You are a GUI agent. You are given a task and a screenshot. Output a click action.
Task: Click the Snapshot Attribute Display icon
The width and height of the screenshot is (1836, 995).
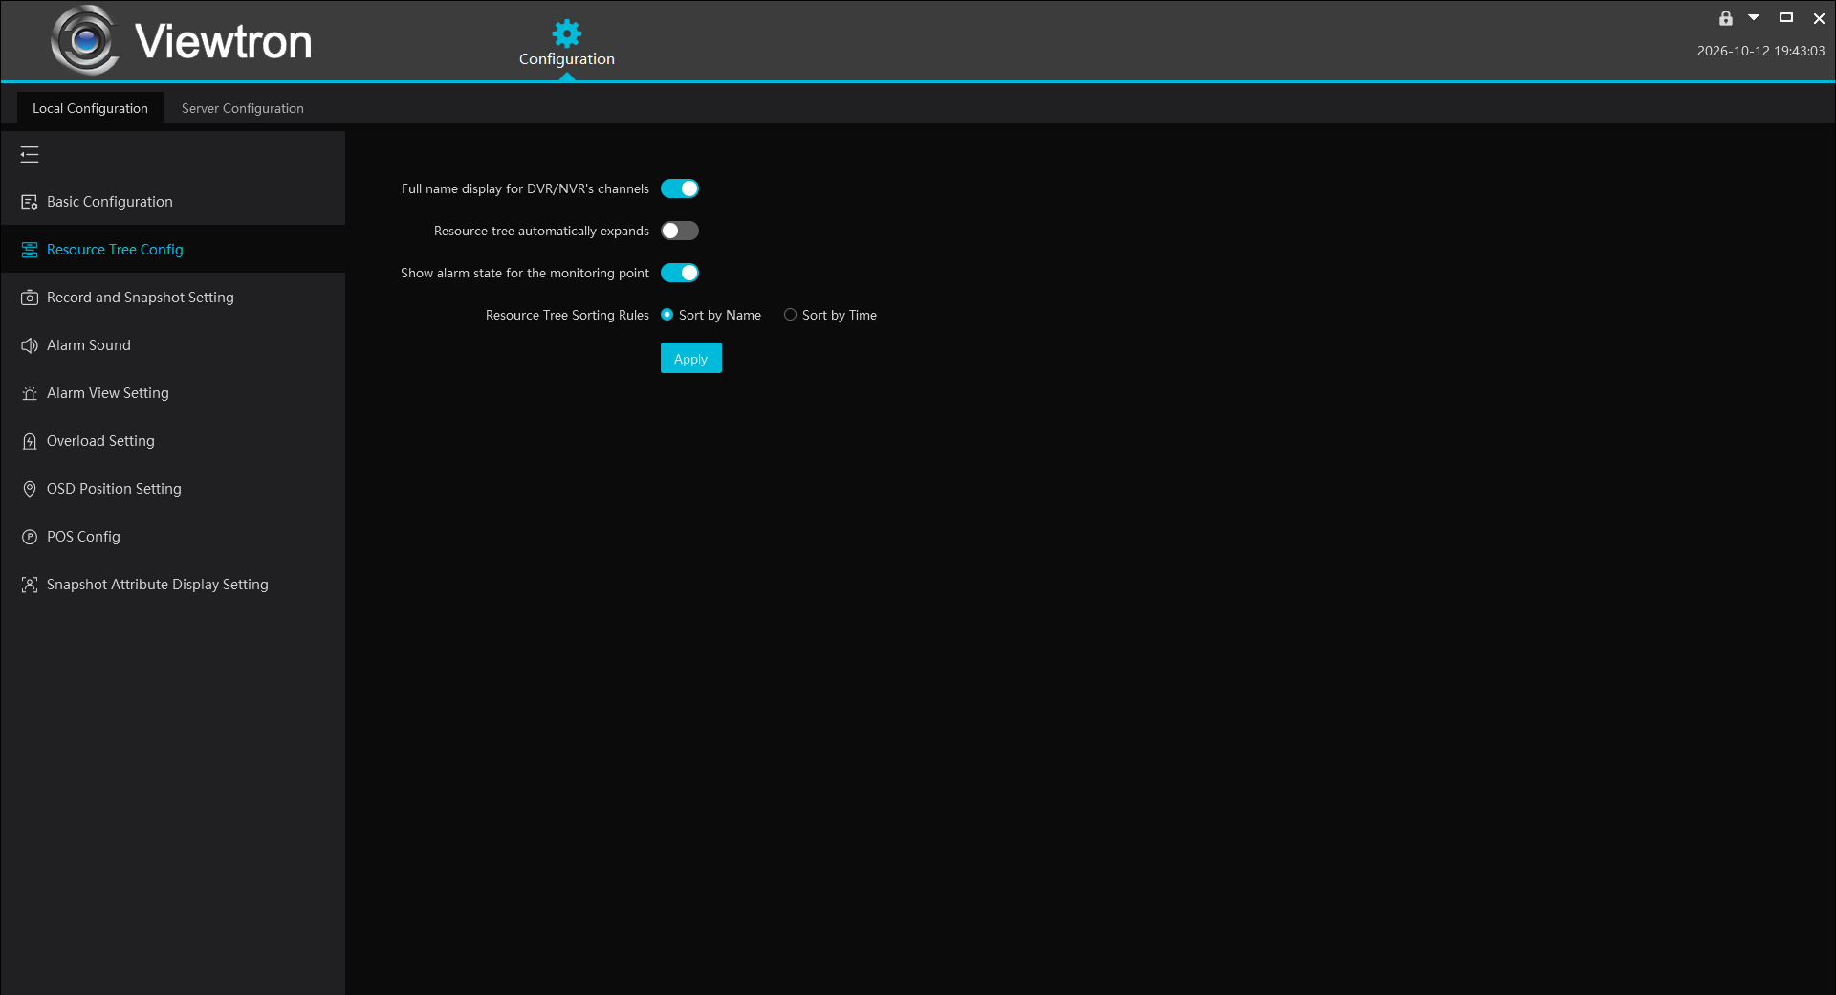[x=30, y=585]
